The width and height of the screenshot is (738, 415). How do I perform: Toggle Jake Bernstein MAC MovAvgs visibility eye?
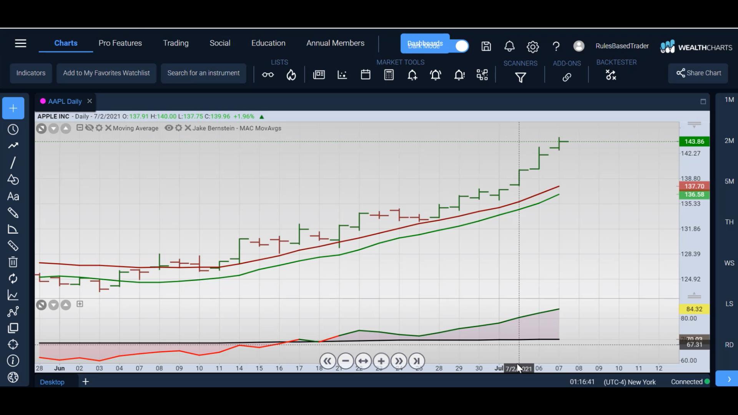(169, 128)
